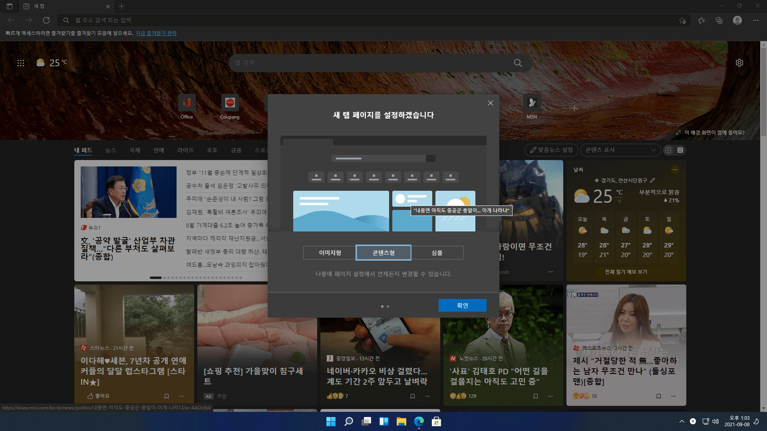Select the 콘텐츠형 layout option
Viewport: 767px width, 431px height.
click(x=383, y=253)
